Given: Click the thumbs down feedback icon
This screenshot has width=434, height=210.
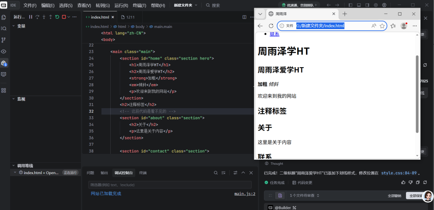Looking at the screenshot, I should click(410, 183).
